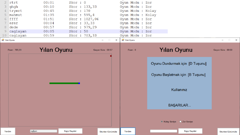Click the 'Skor : 1027,06' value
This screenshot has height=135, width=240.
84,19
